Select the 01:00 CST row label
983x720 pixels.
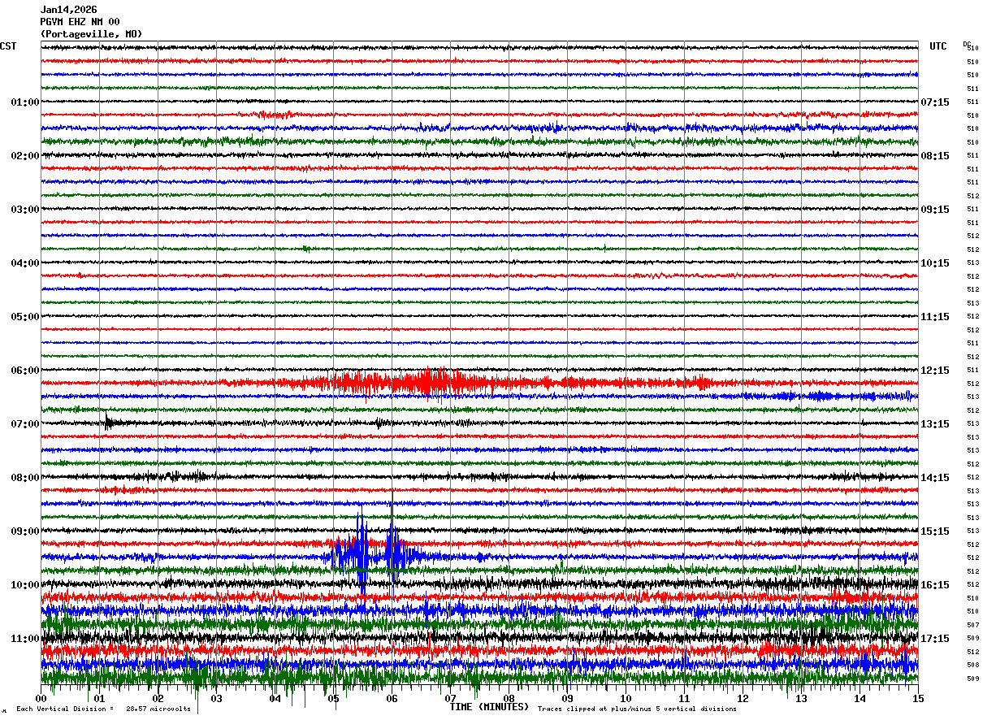tap(25, 102)
